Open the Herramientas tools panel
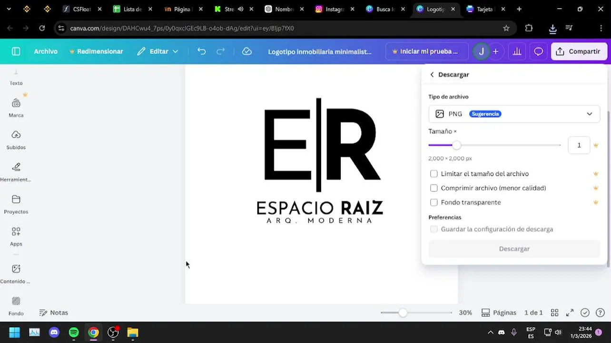This screenshot has width=611, height=343. 16,172
